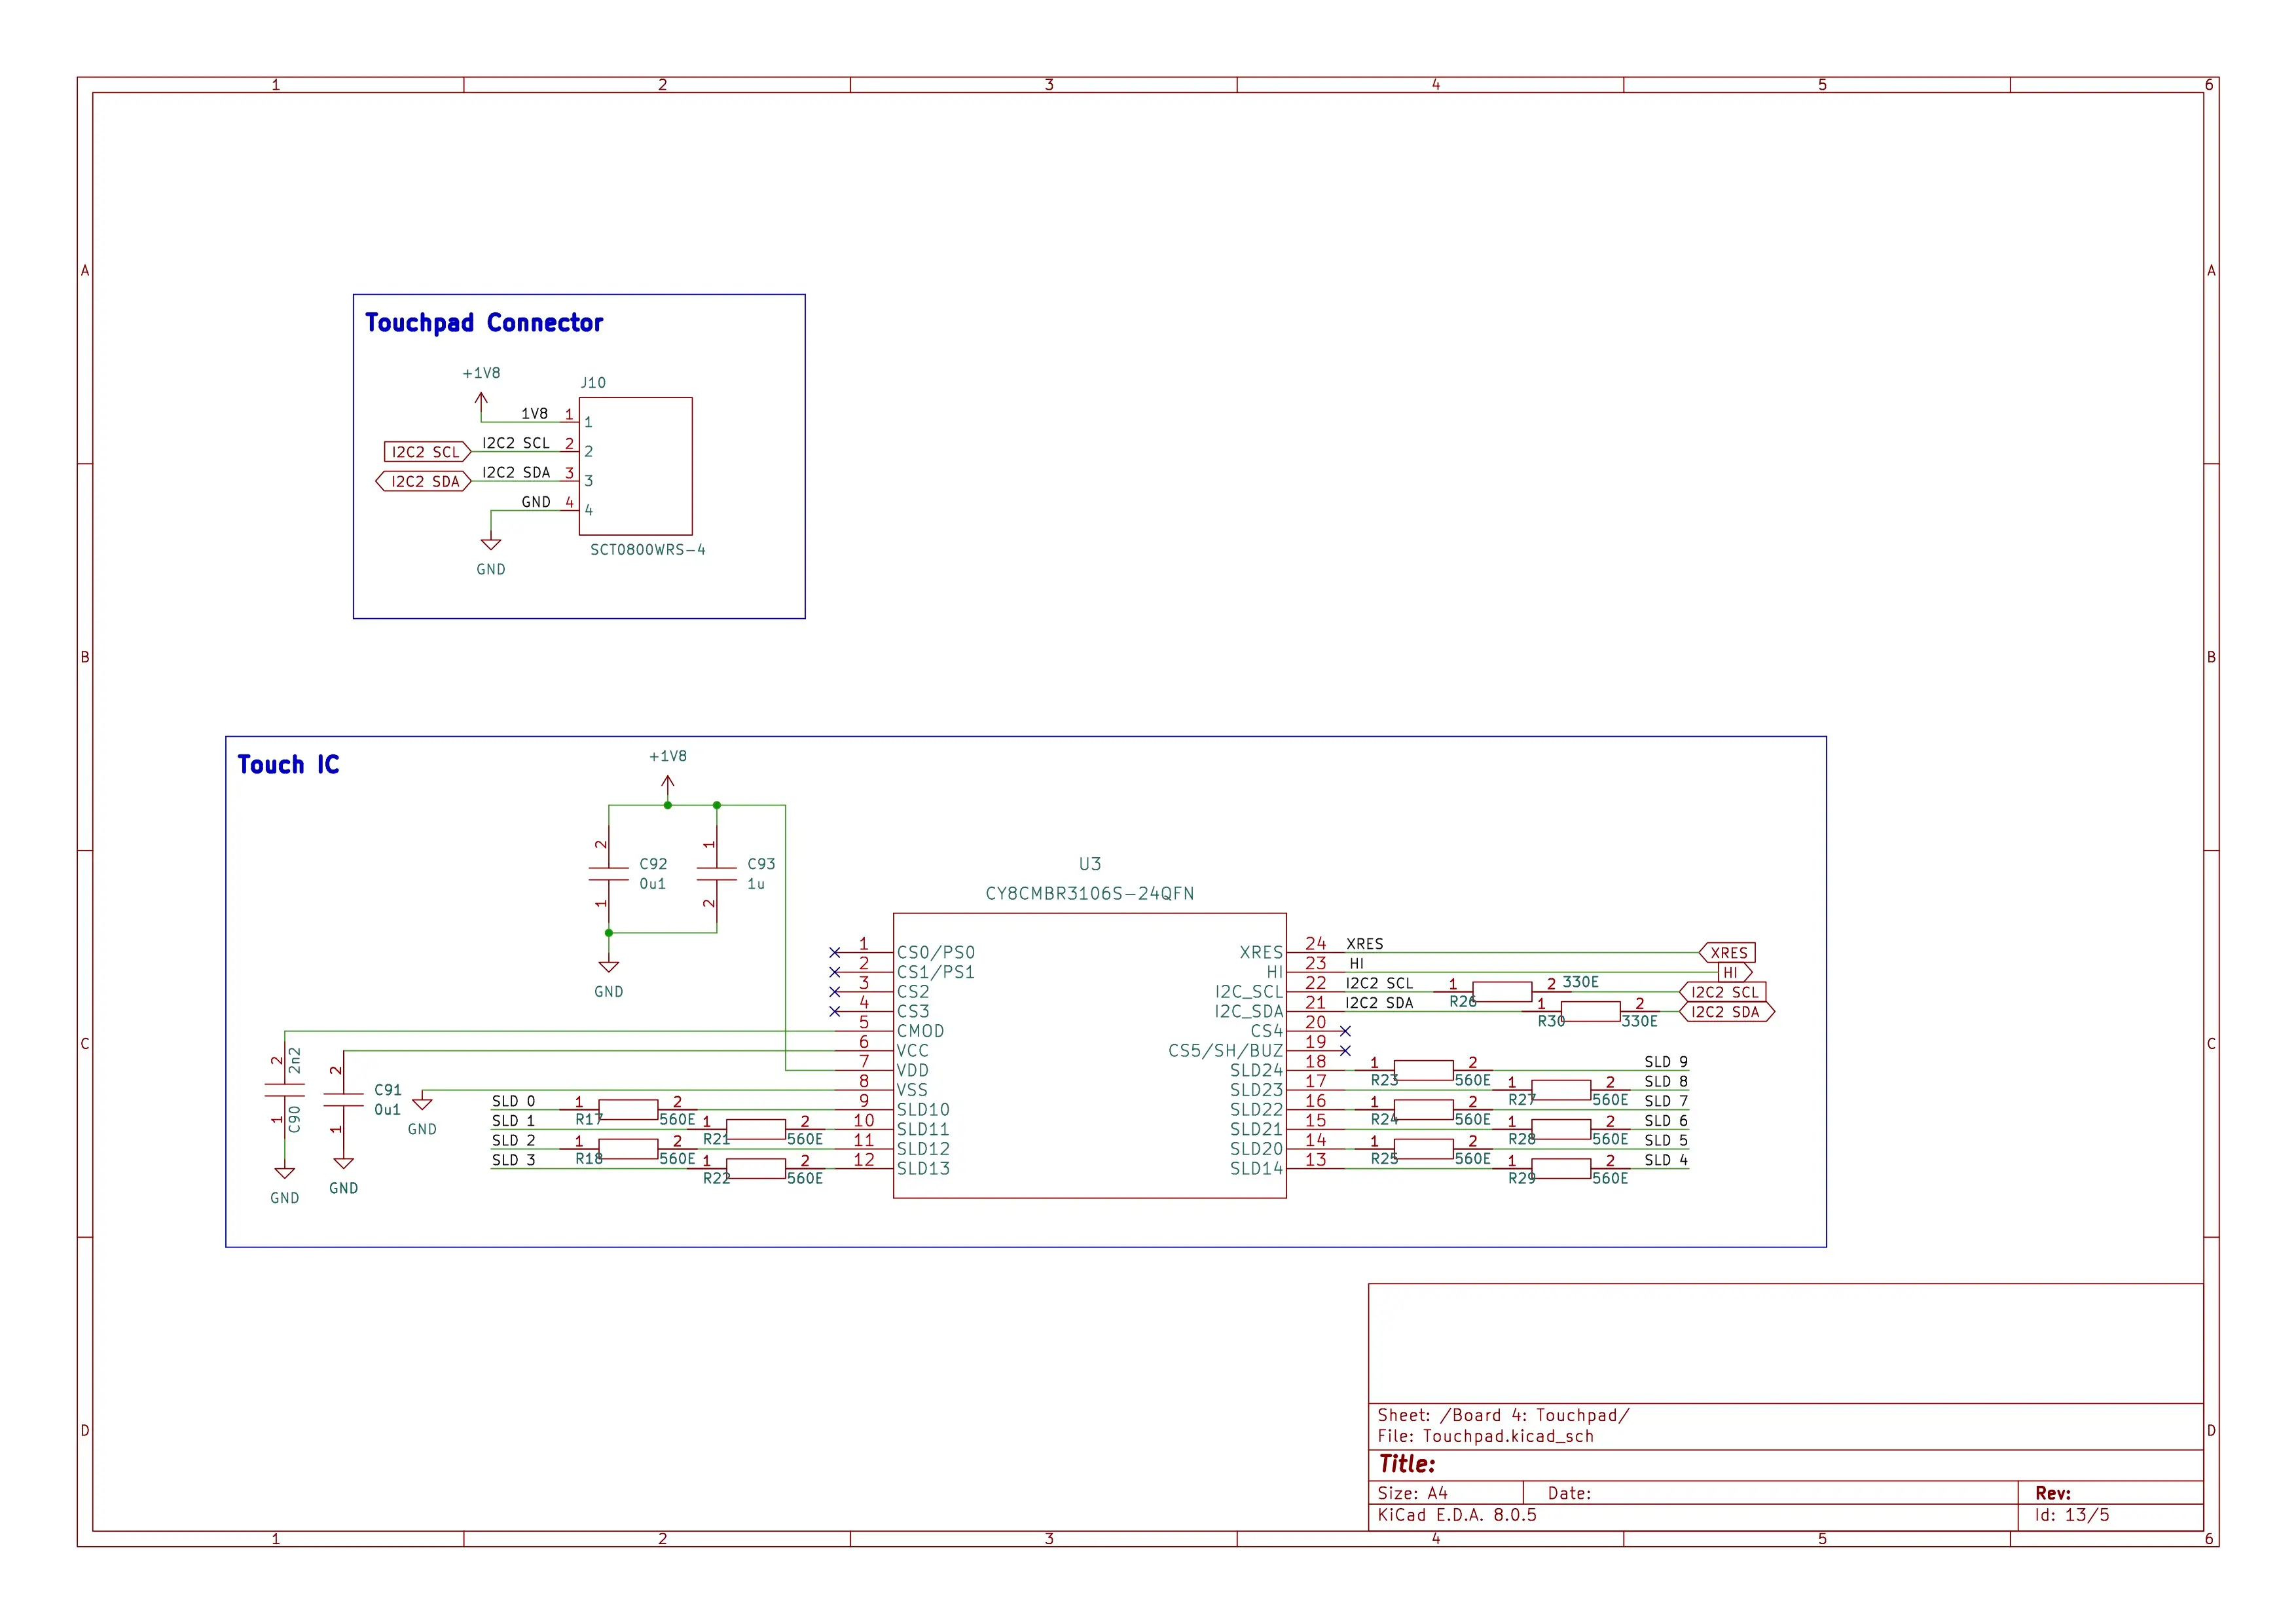Select the no-connect cross on pin 4 CS3
Image resolution: width=2296 pixels, height=1624 pixels.
tap(835, 1011)
